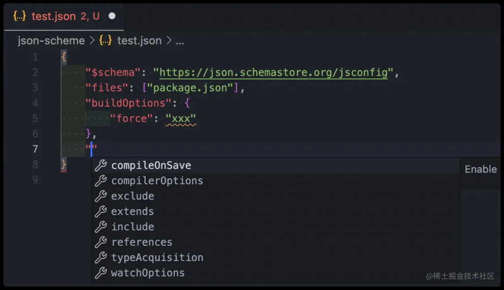Click line number 5 in the gutter
The height and width of the screenshot is (290, 504).
pos(34,118)
